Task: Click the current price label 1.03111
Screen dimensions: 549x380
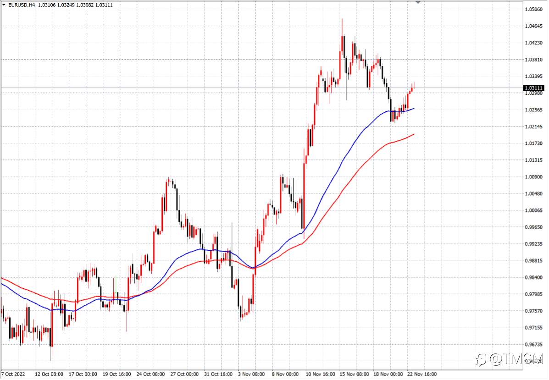Action: pos(533,88)
